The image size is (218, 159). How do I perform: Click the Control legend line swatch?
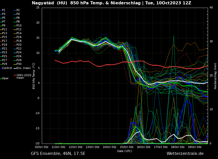tap(1, 68)
